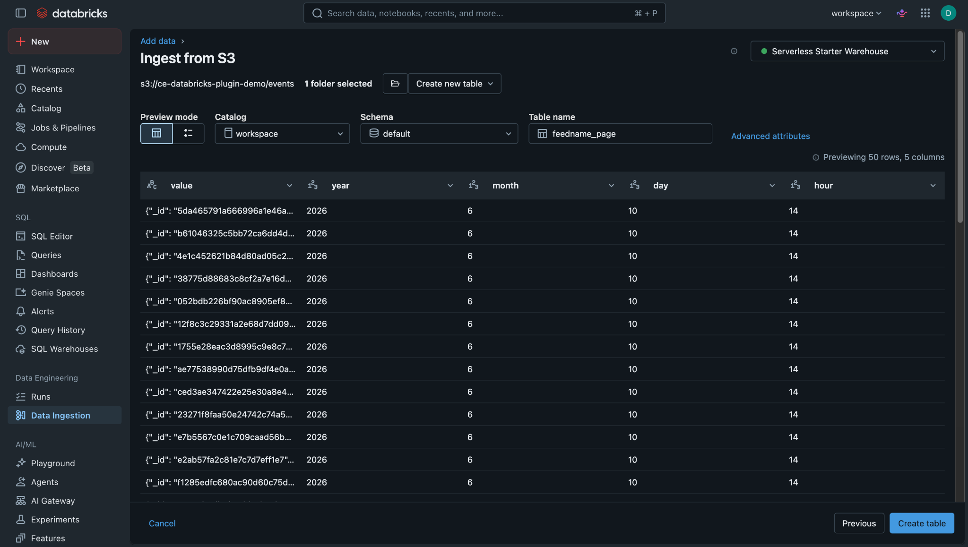Click the Previewing 50 rows, 5 columns text
This screenshot has width=968, height=547.
[x=883, y=157]
